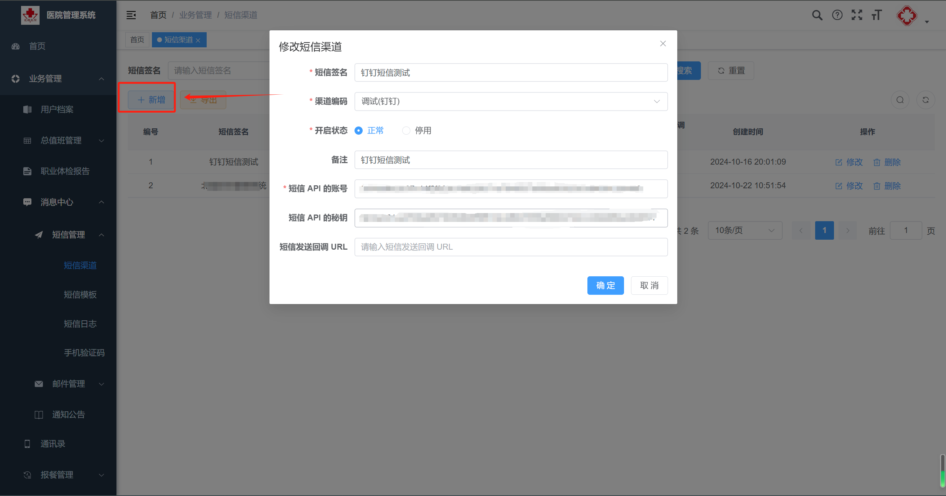946x496 pixels.
Task: Select the 正常 radio option
Action: 359,131
